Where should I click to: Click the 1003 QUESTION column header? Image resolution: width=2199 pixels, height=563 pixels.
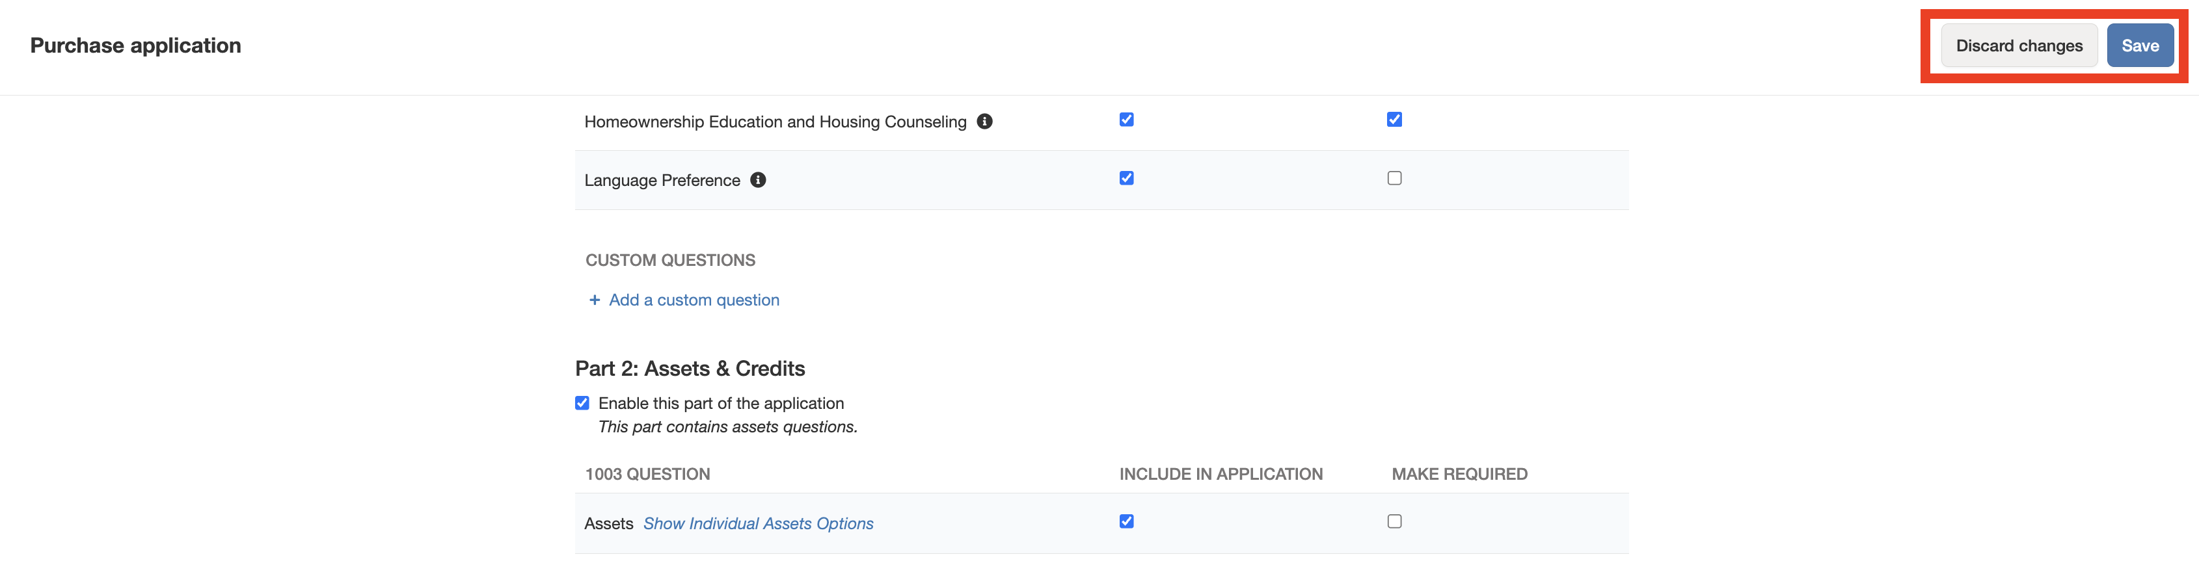647,475
